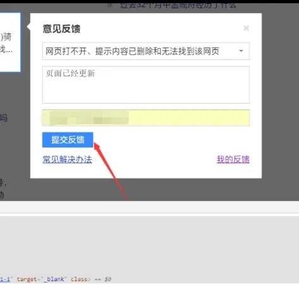The image size is (299, 285).
Task: Click the dropdown arrow in the feedback selector
Action: click(x=241, y=51)
